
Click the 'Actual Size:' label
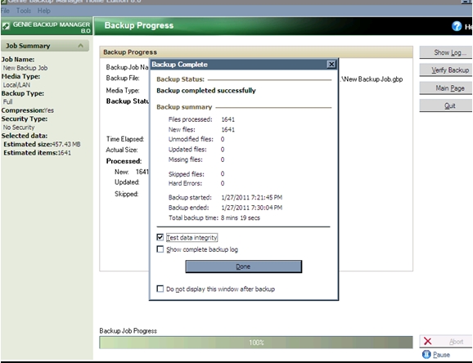click(x=122, y=150)
